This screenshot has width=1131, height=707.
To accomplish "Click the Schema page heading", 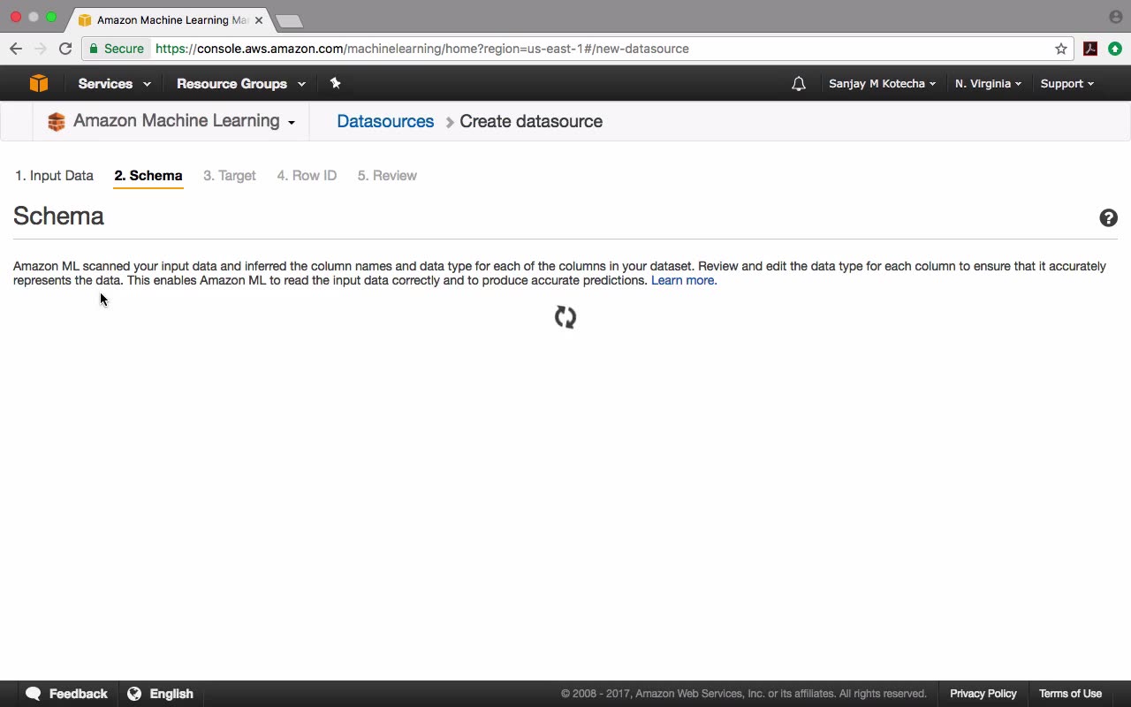I will [x=58, y=217].
